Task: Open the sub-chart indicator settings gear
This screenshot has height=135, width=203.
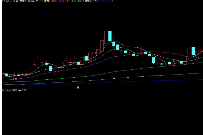Action: (x=3, y=90)
